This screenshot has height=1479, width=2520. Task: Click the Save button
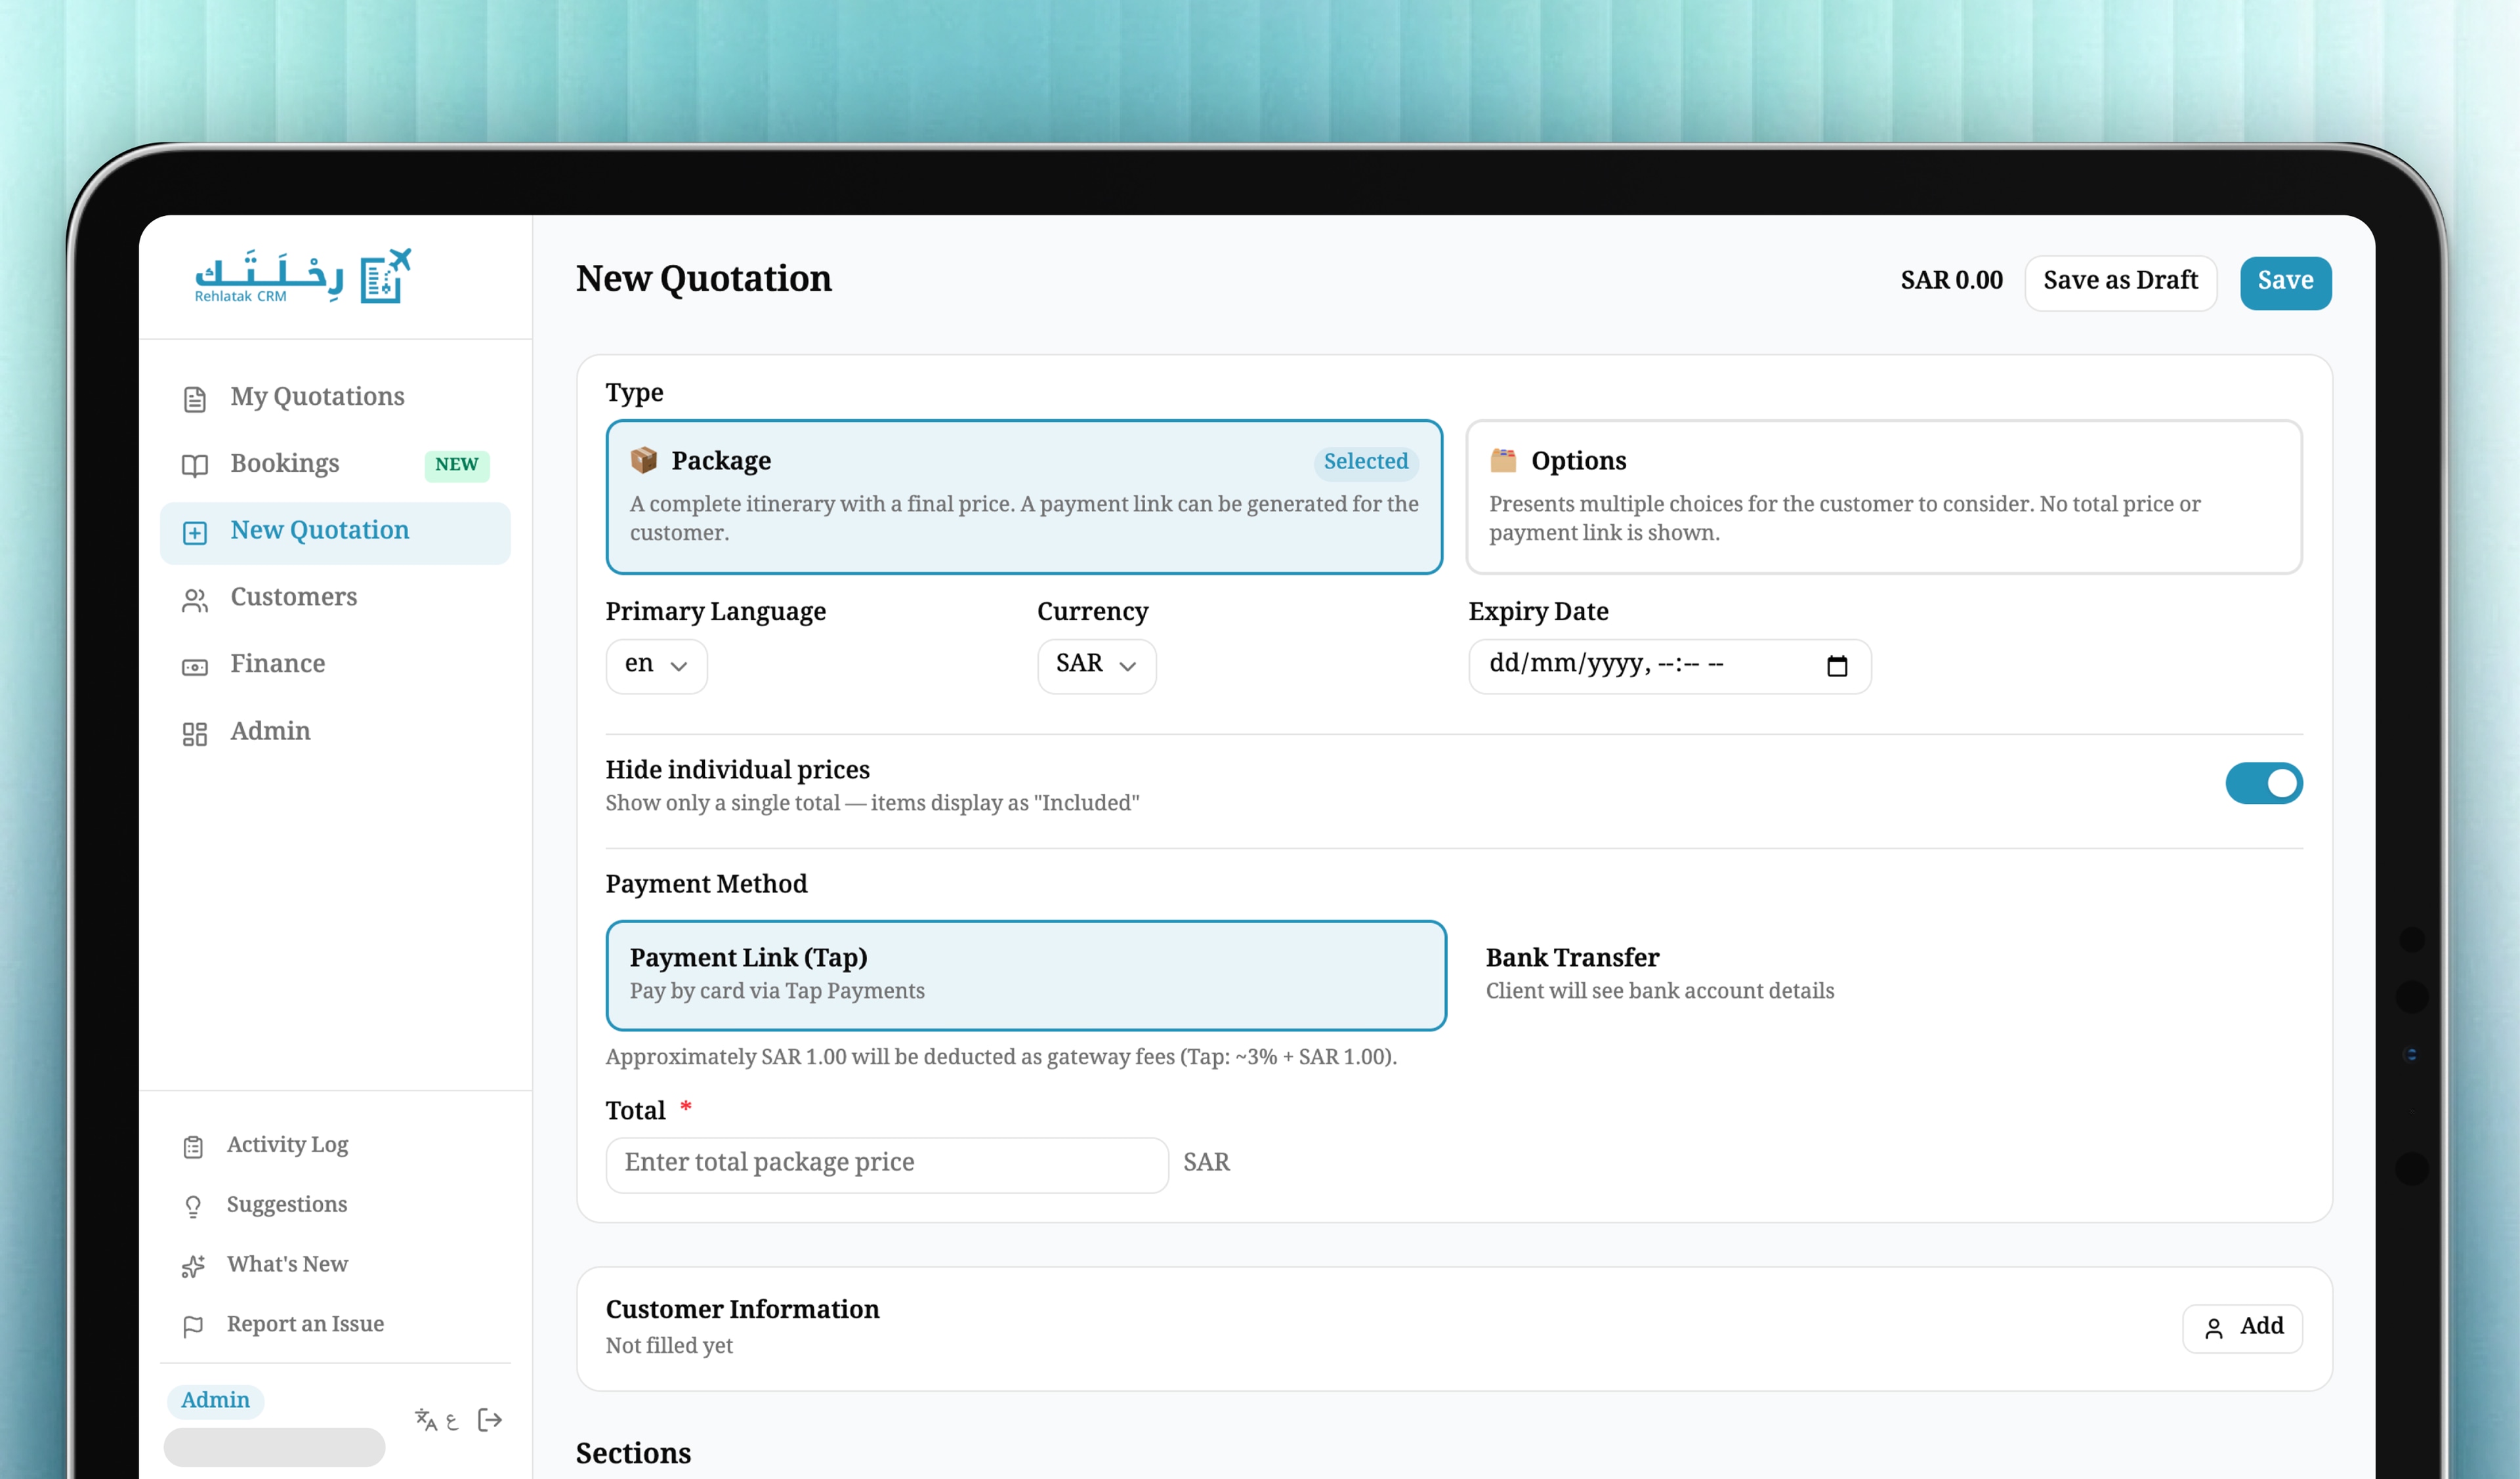click(x=2285, y=282)
